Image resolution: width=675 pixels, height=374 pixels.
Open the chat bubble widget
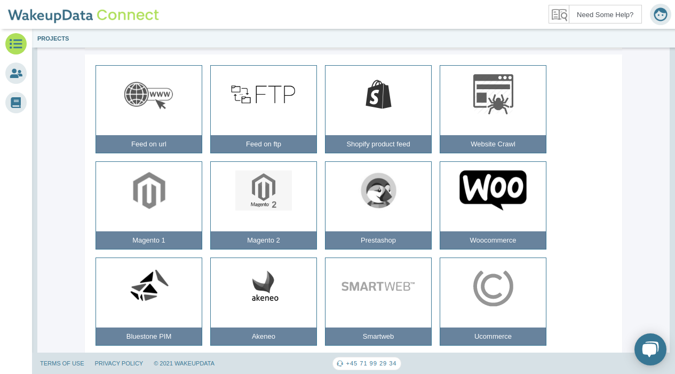point(650,349)
